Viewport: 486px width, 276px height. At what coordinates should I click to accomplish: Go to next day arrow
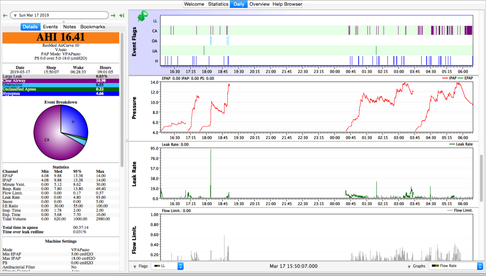pos(113,15)
